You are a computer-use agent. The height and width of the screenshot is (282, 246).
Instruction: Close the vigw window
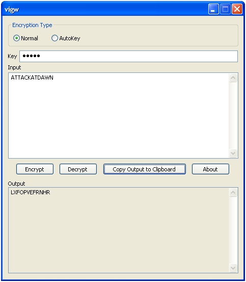pyautogui.click(x=237, y=9)
